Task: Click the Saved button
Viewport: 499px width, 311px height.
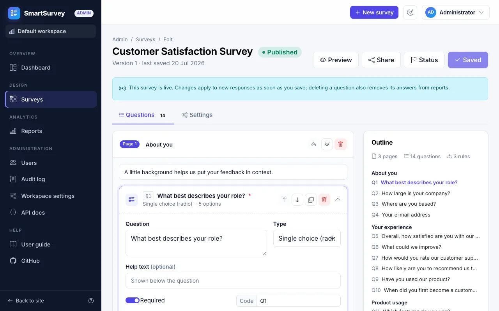Action: [468, 60]
